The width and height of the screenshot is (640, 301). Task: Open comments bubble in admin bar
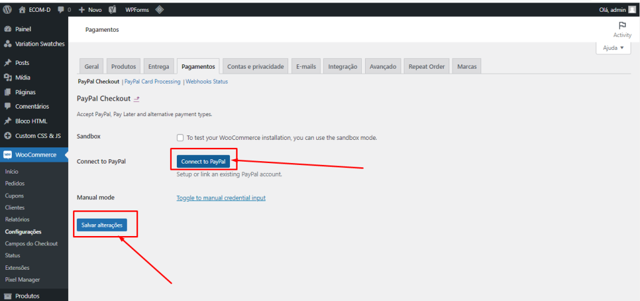(61, 9)
